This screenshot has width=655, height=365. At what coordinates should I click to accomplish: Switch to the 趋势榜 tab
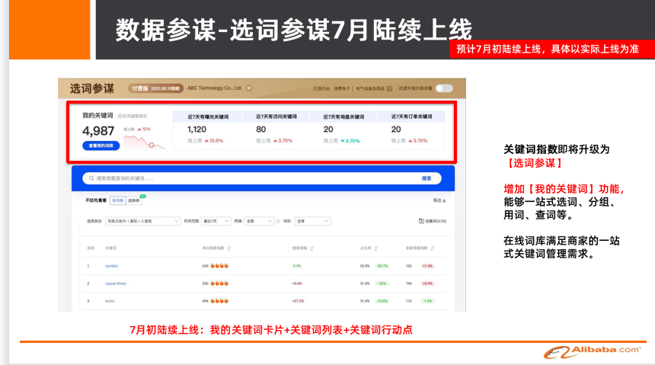[x=134, y=200]
